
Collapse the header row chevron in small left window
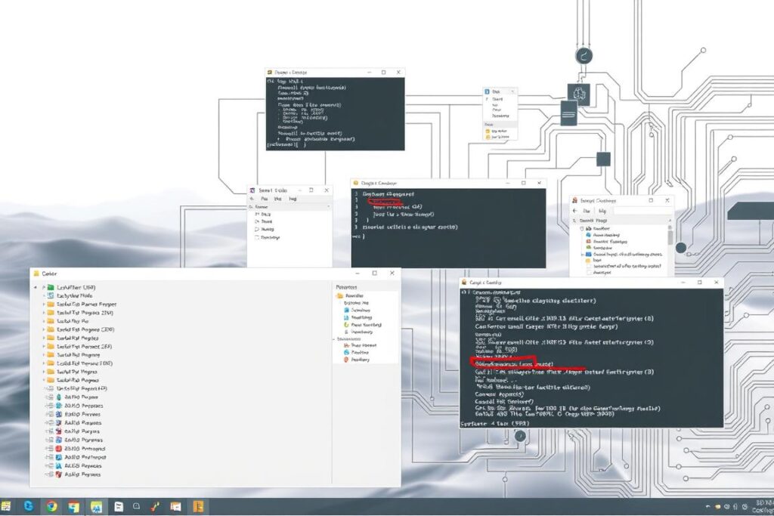point(328,207)
